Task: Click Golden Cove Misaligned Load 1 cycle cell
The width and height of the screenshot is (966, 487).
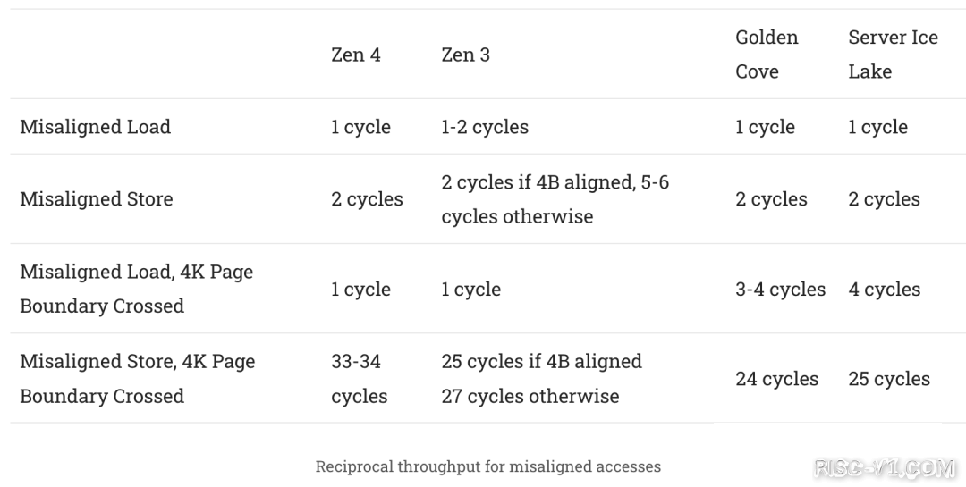Action: (x=765, y=127)
